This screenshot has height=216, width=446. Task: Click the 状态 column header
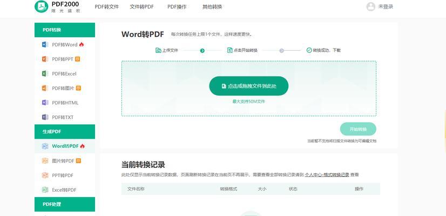coord(293,188)
